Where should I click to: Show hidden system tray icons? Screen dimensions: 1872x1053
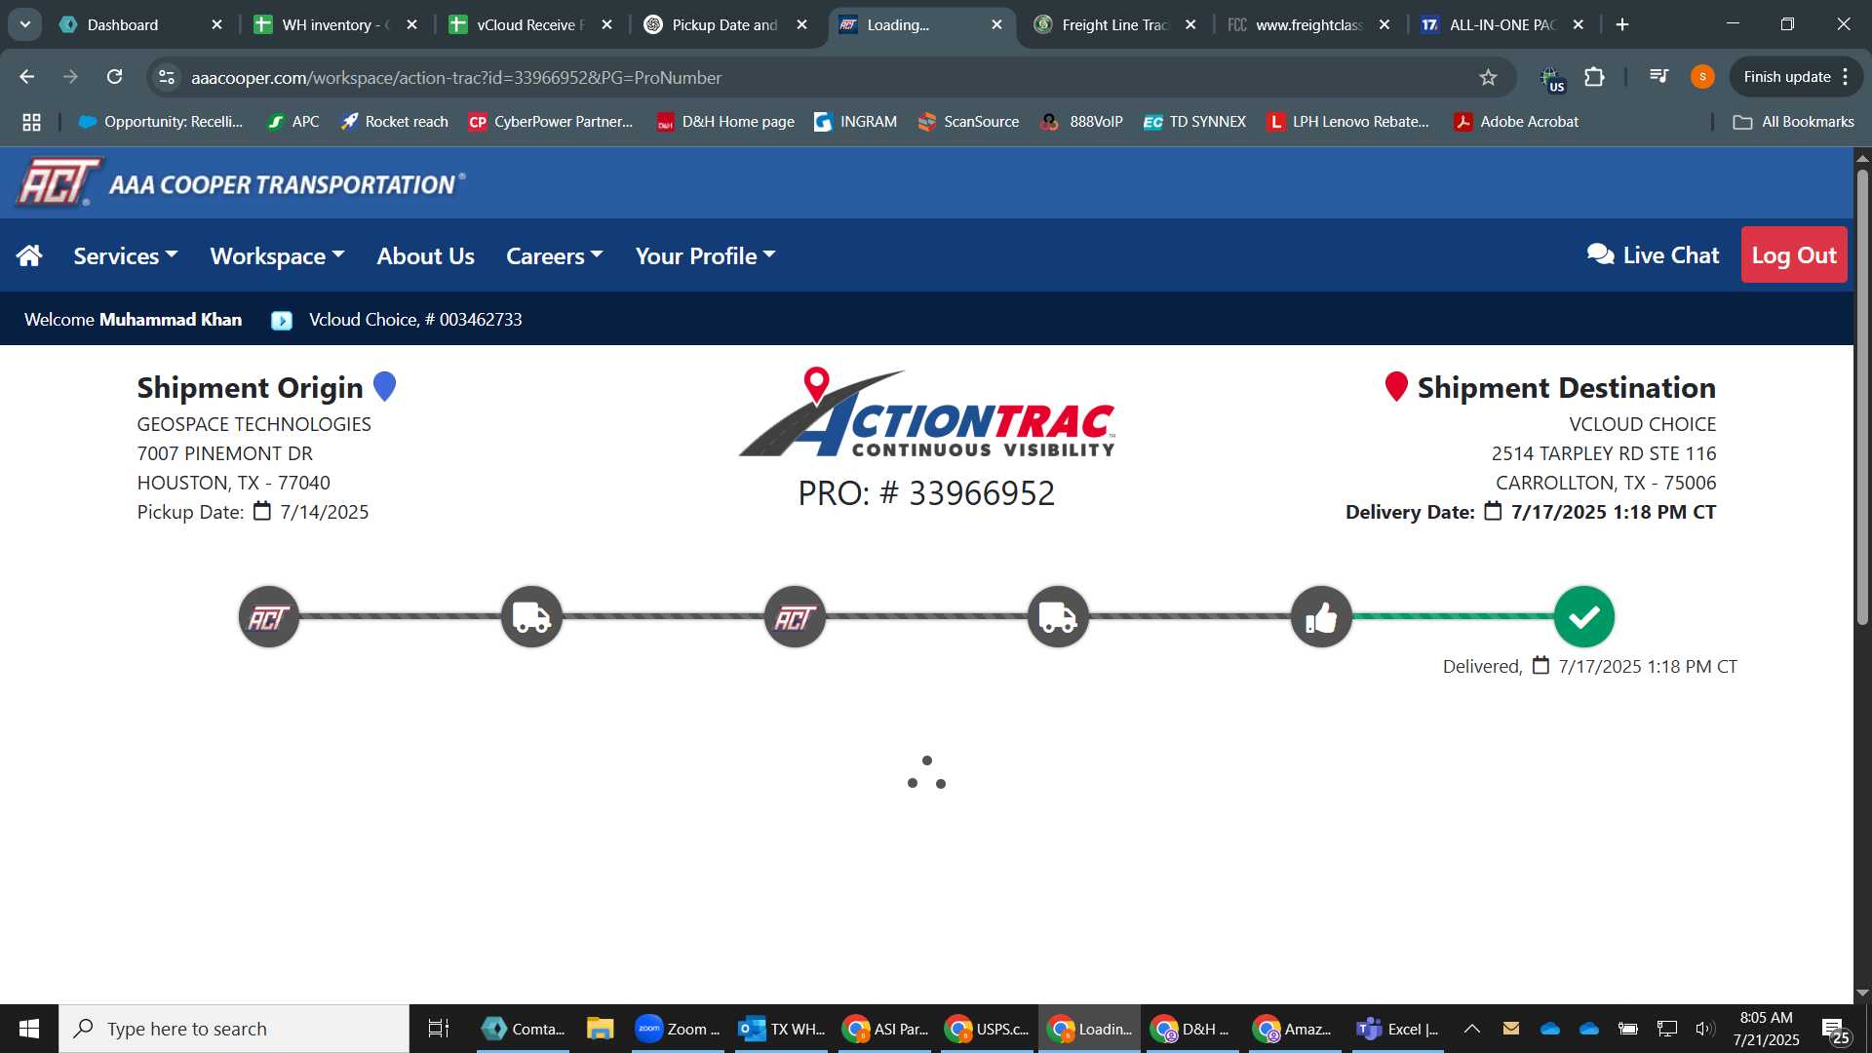1472,1029
